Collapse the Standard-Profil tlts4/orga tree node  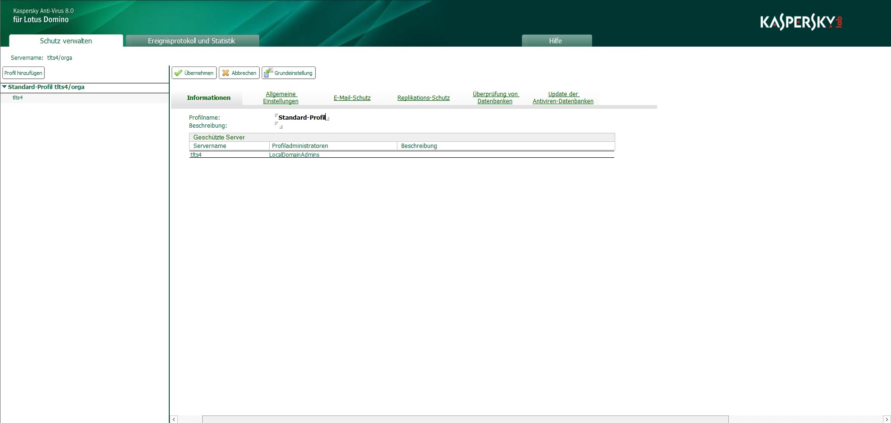tap(4, 87)
